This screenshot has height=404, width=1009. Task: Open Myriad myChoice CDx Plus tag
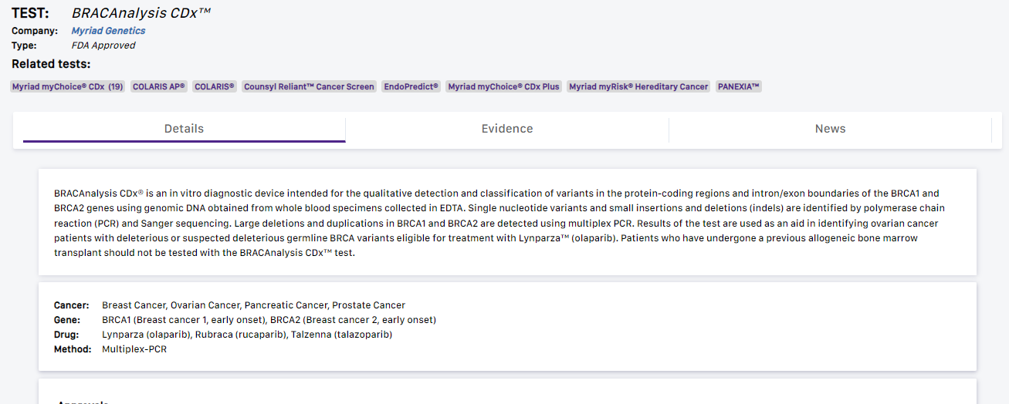(x=503, y=86)
